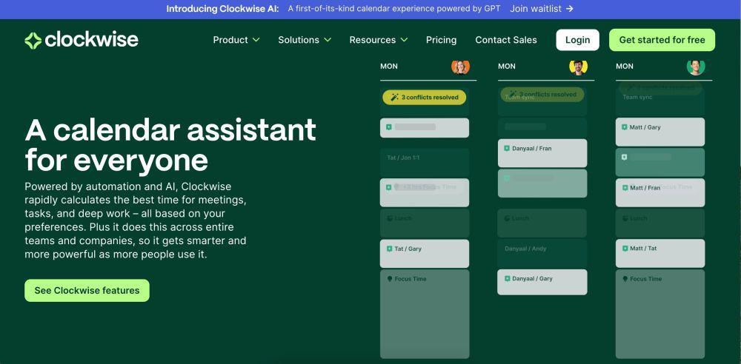
Task: Expand the Product dropdown chevron
Action: (x=256, y=40)
